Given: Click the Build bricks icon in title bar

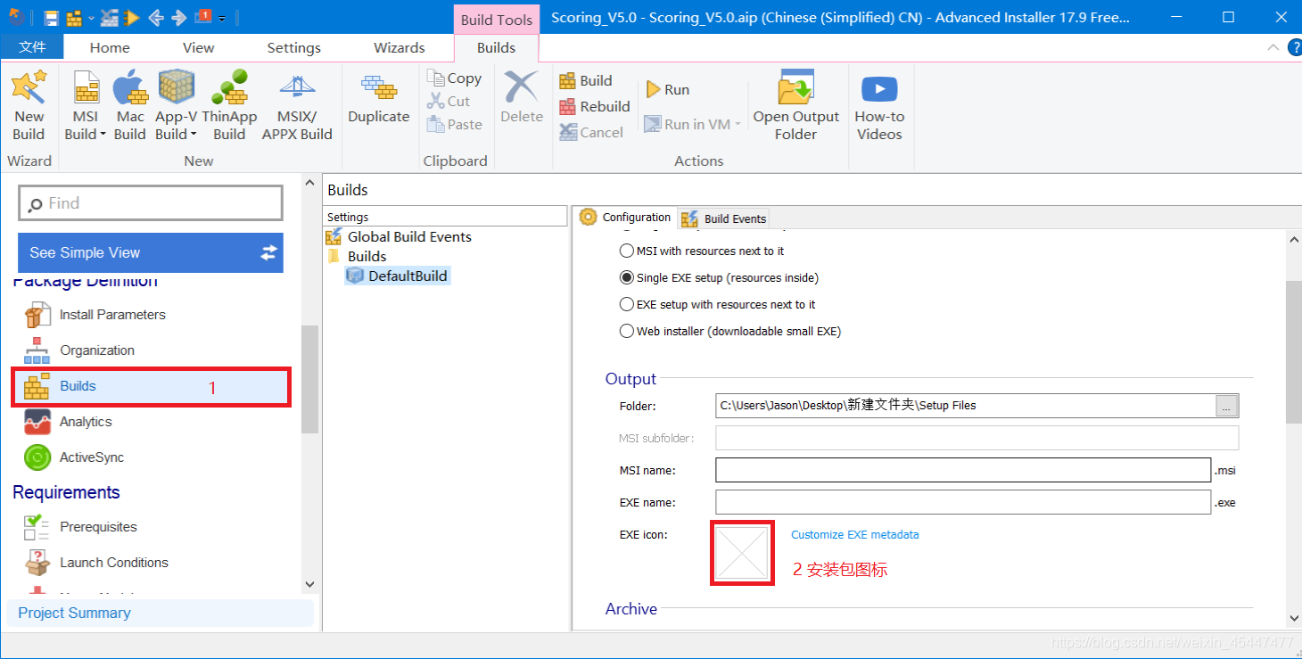Looking at the screenshot, I should (x=74, y=17).
